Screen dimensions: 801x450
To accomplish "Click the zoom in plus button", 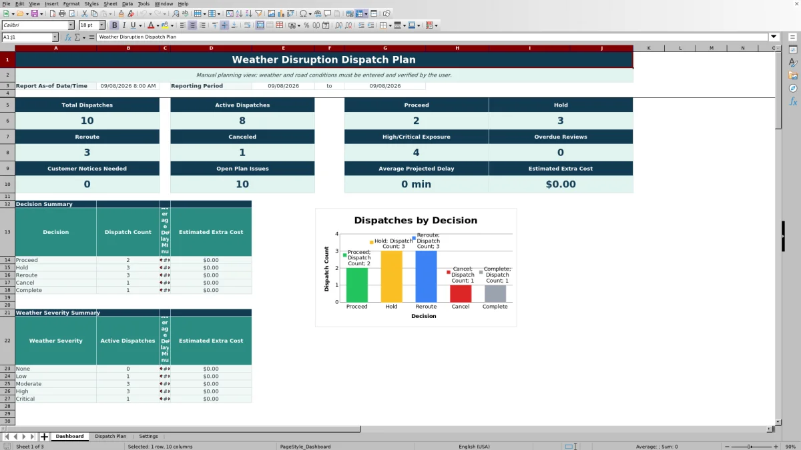I will point(776,447).
